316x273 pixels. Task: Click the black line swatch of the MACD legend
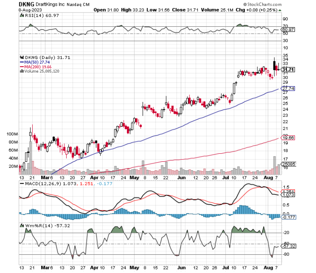[22, 184]
